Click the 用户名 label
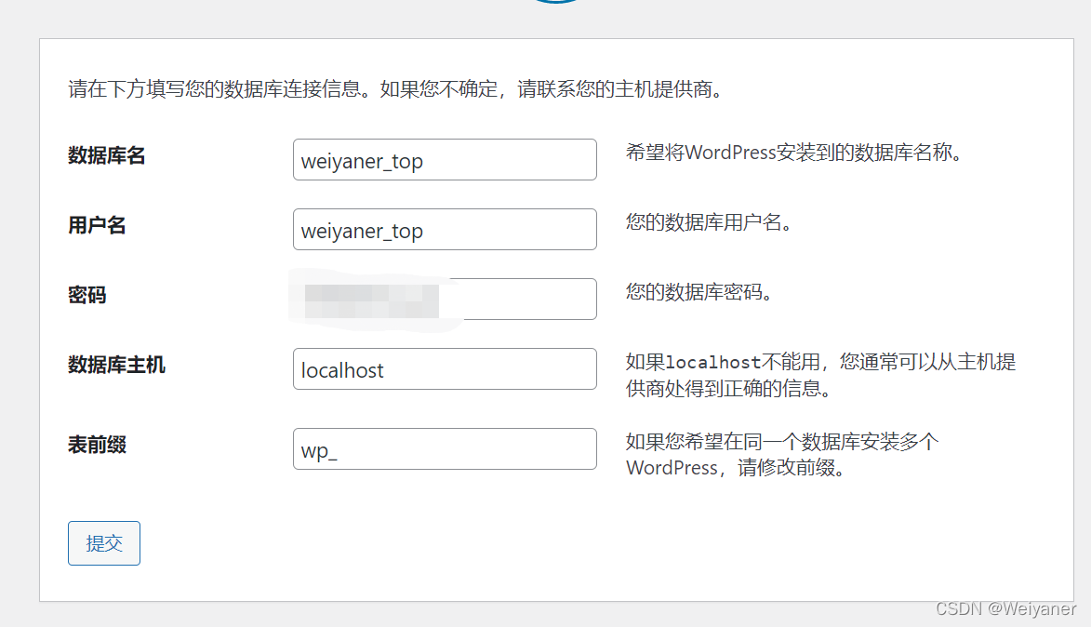The image size is (1091, 627). click(97, 225)
